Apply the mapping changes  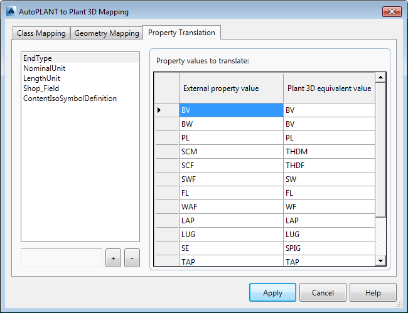click(272, 292)
